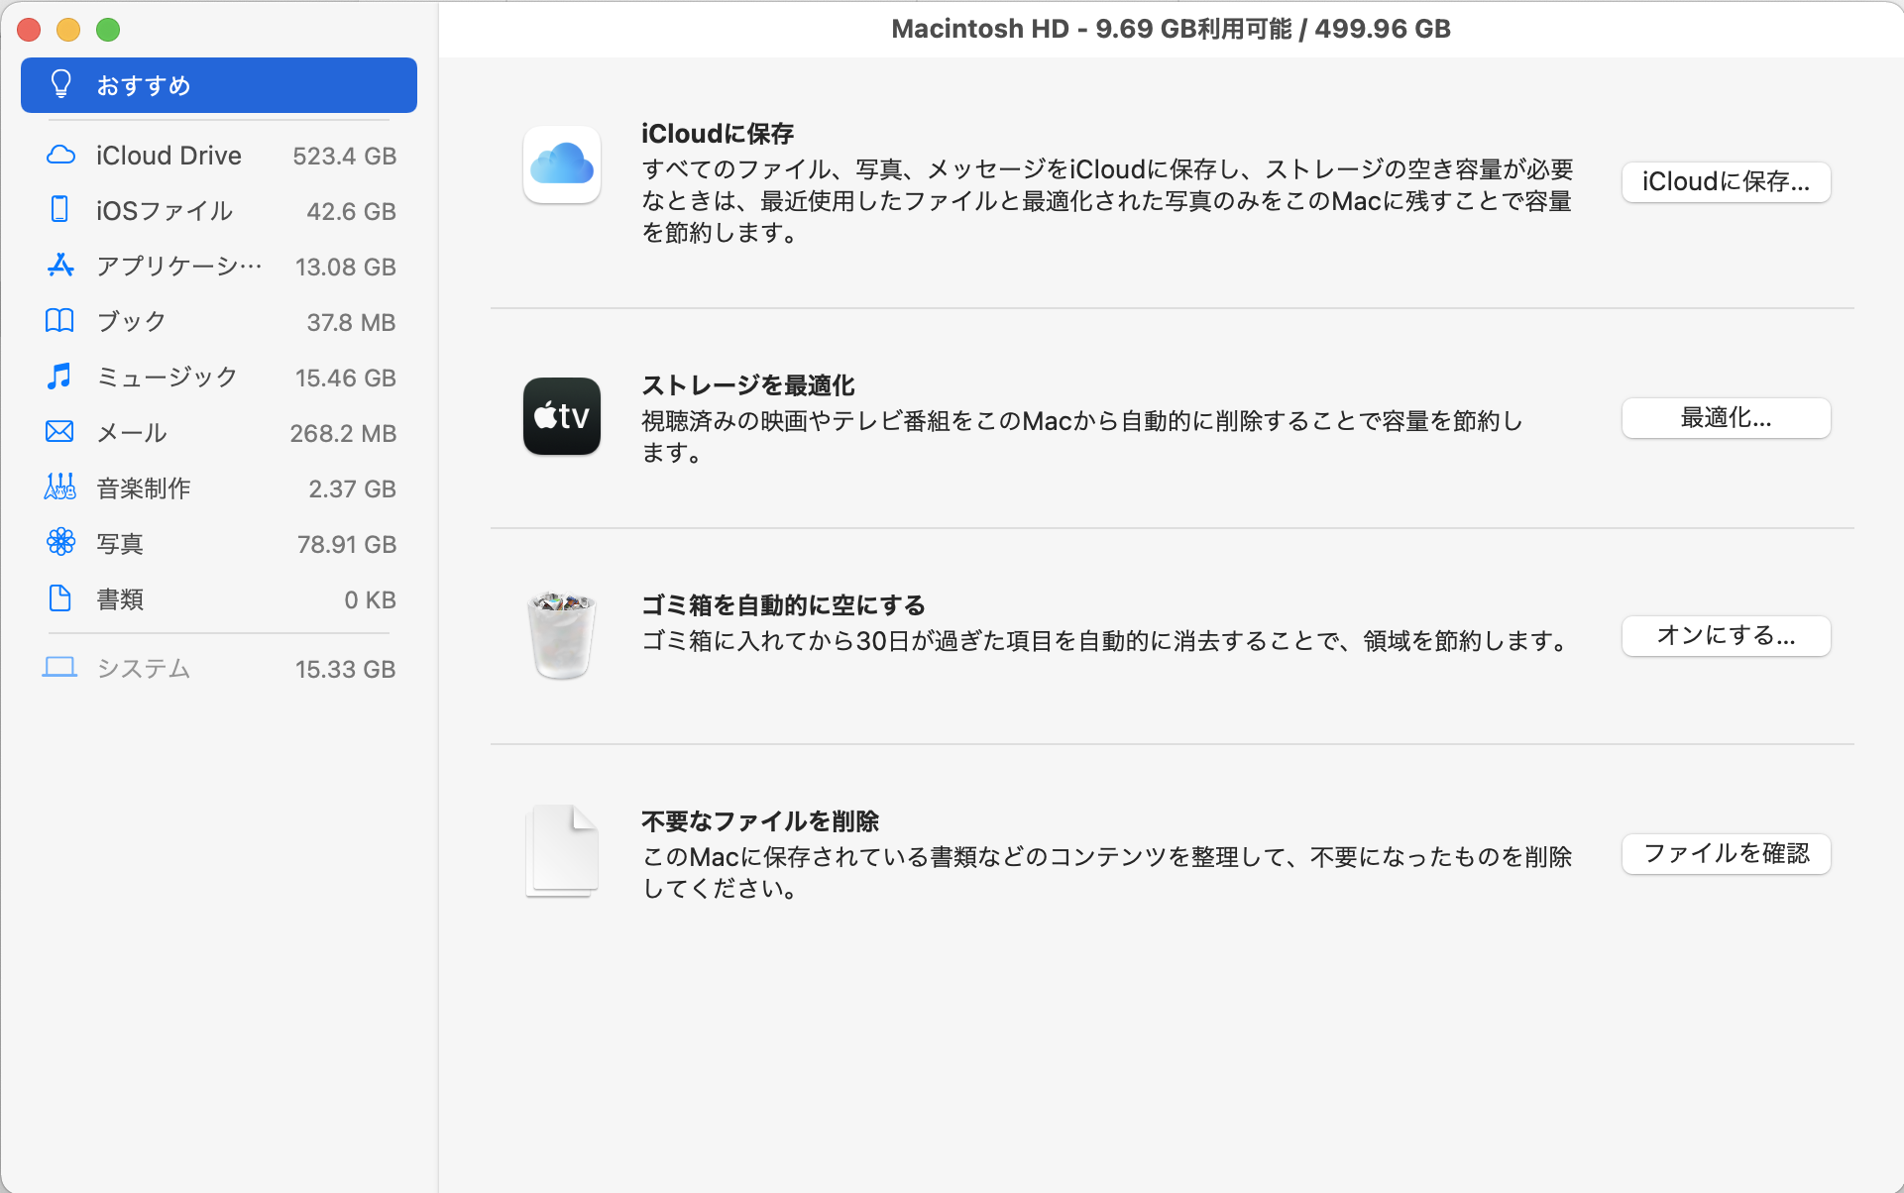Image resolution: width=1904 pixels, height=1193 pixels.
Task: Select the ミュージック music note icon
Action: 59,377
